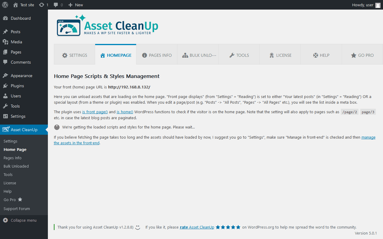Click the smiley icon after the thank-you message
This screenshot has height=239, width=383.
(137, 227)
